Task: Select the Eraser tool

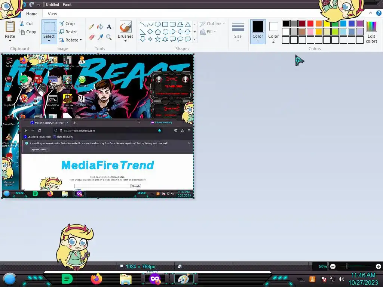Action: coord(91,37)
